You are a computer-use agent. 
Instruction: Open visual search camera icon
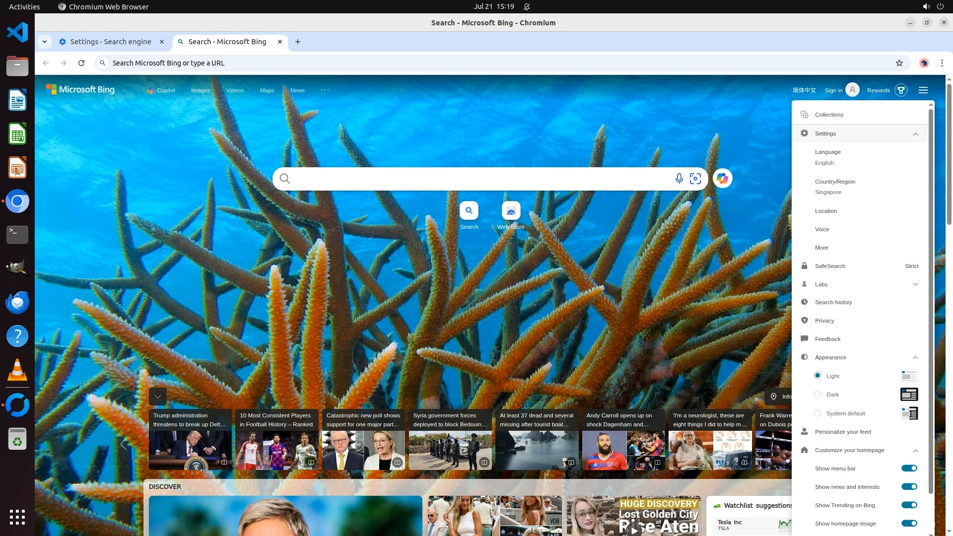coord(695,179)
